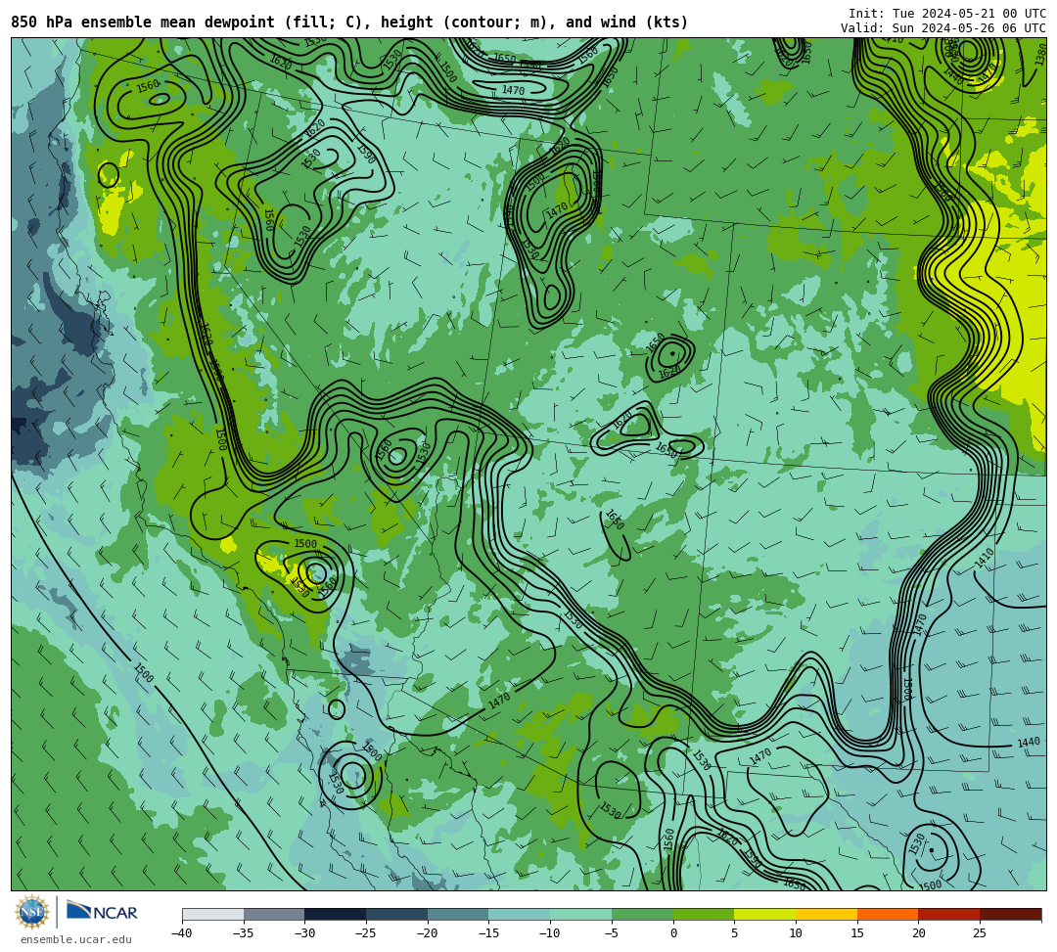The image size is (1057, 952).
Task: Pick the mint -10 to -5 colorbar swatch
Action: (x=580, y=914)
